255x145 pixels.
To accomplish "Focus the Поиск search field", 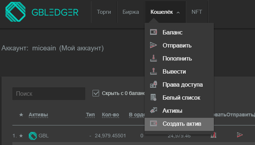I will (x=49, y=94).
